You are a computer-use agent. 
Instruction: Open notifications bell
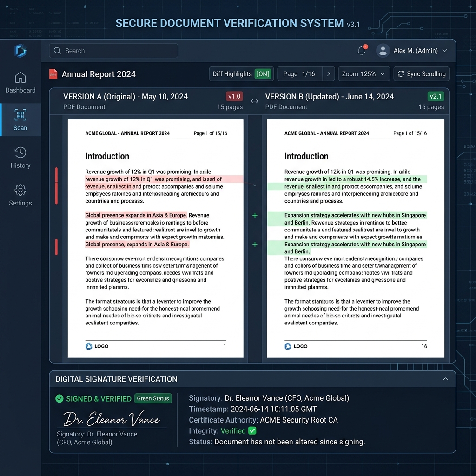(x=362, y=50)
